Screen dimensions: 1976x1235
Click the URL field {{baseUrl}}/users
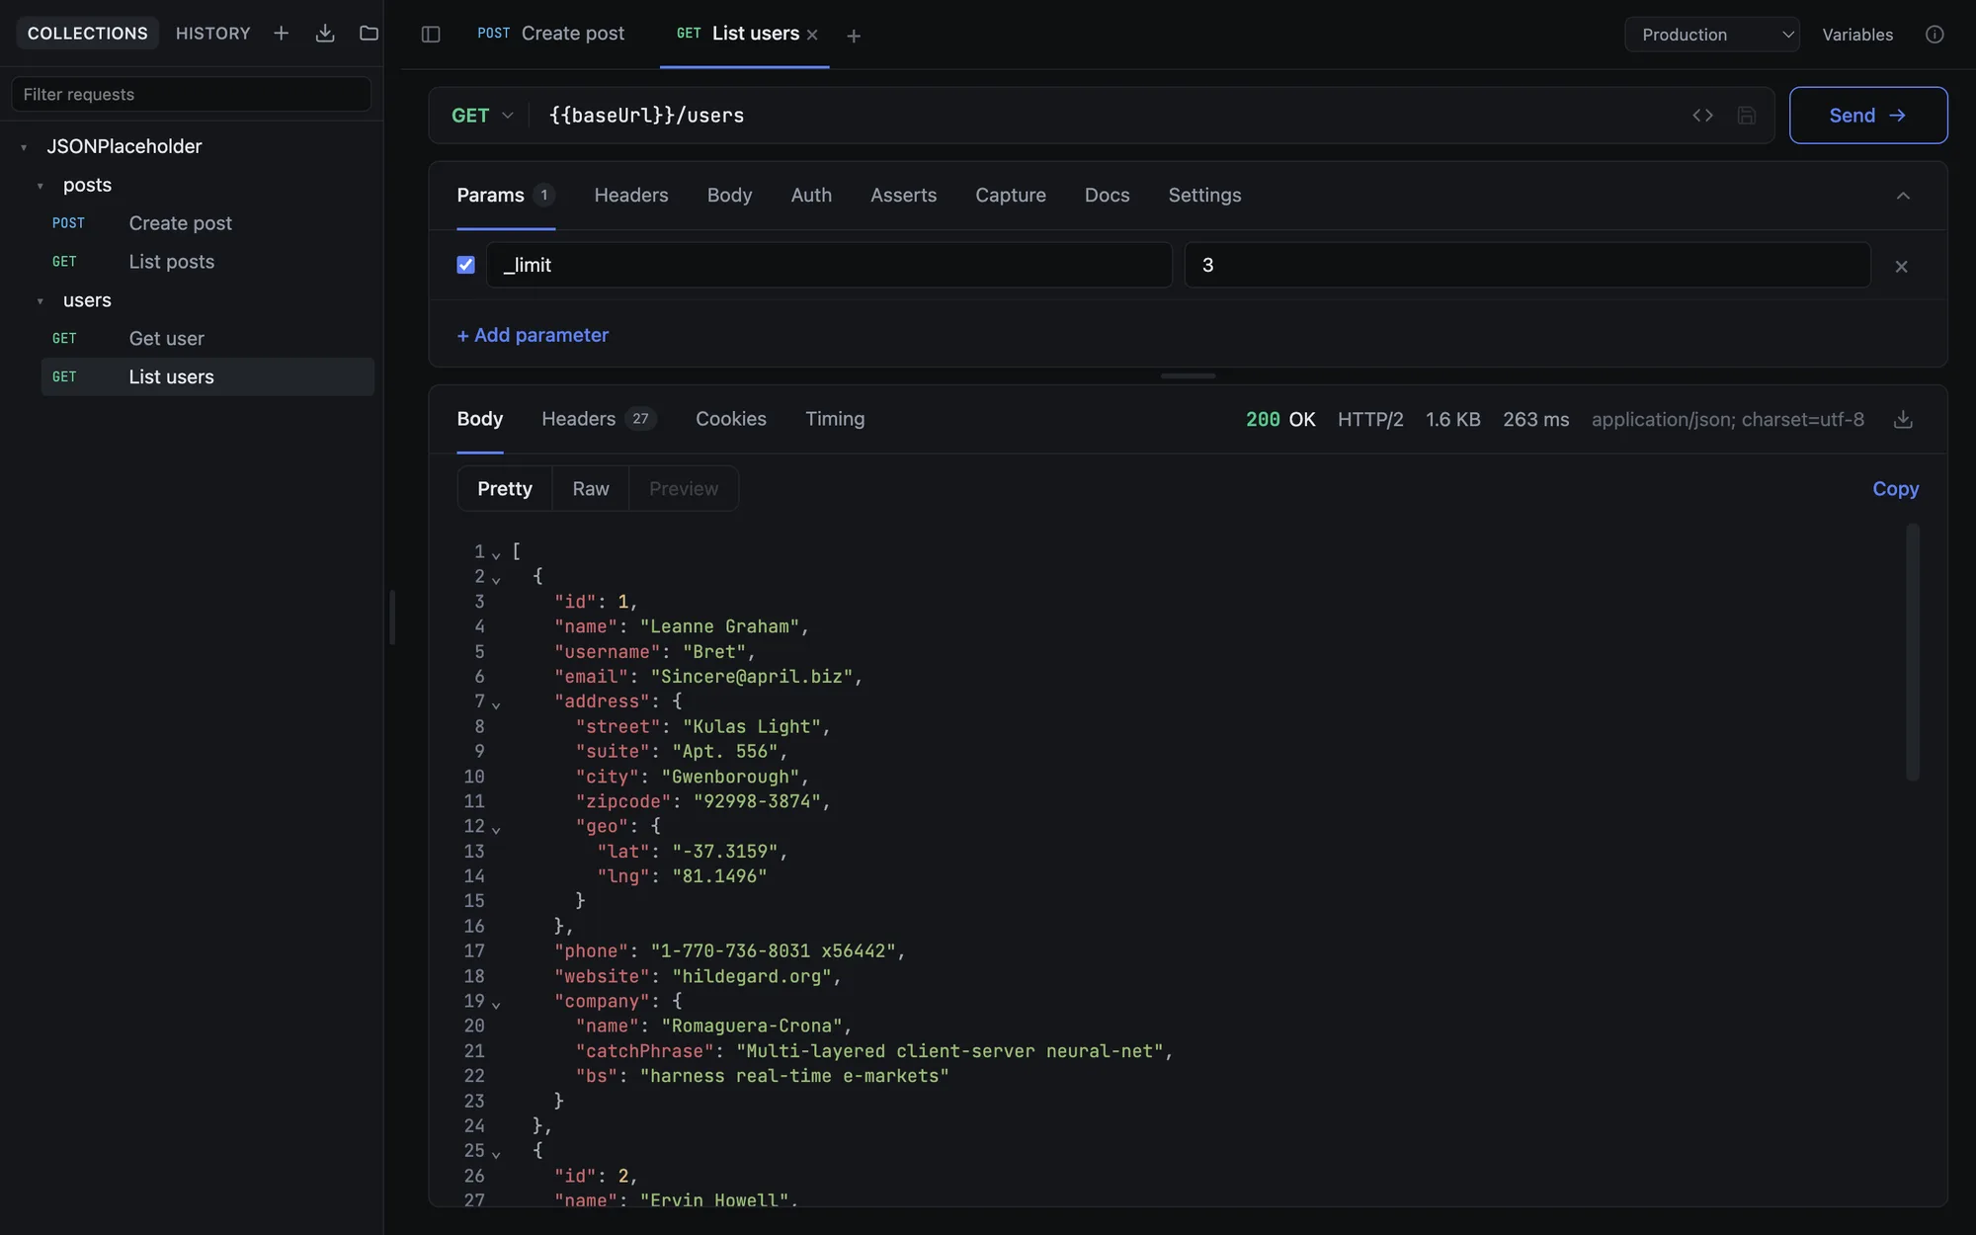(x=1107, y=116)
